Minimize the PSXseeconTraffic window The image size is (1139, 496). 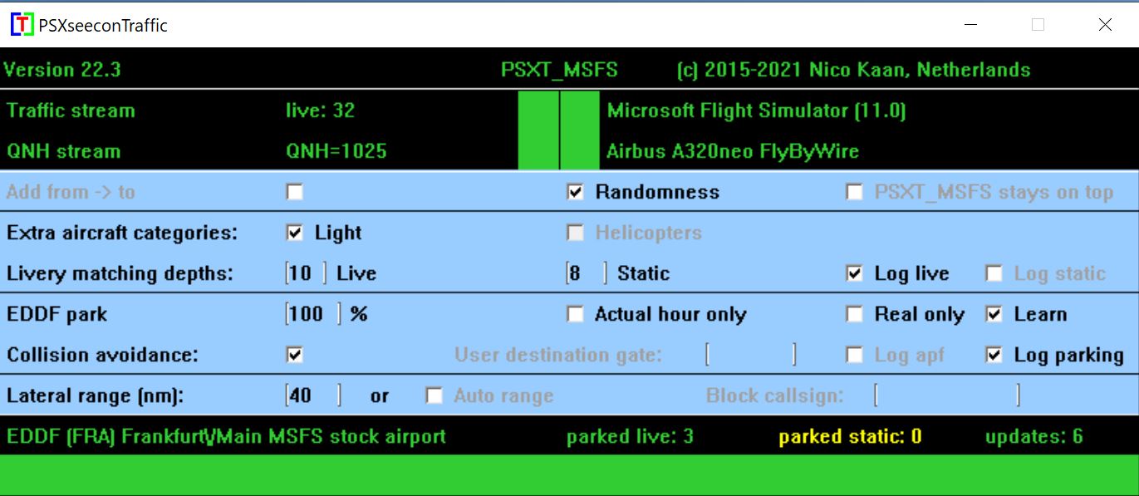click(970, 25)
